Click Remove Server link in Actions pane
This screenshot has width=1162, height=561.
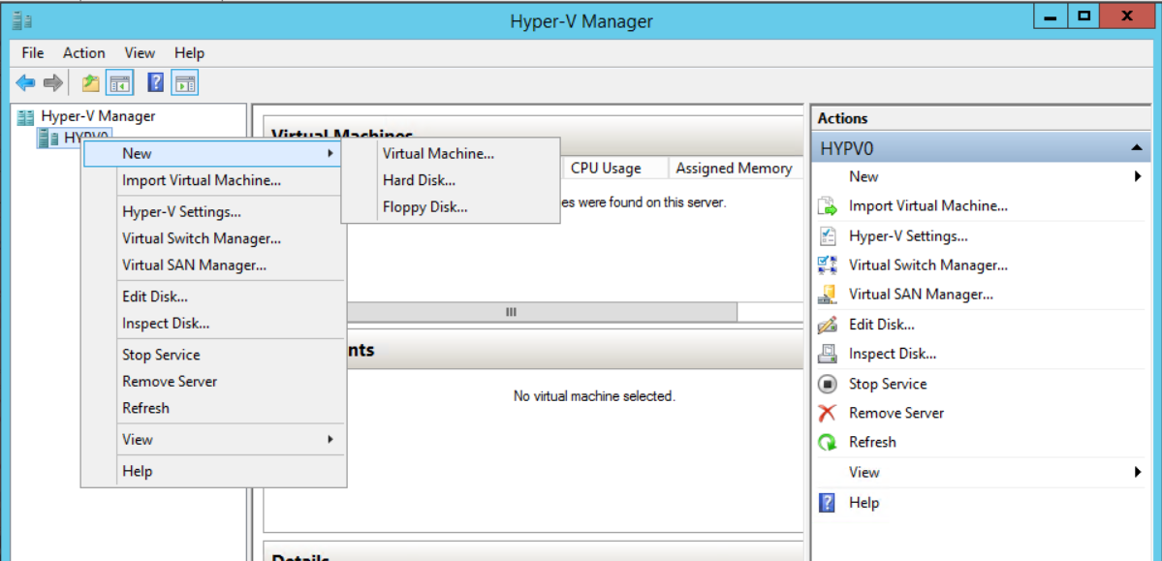coord(895,413)
